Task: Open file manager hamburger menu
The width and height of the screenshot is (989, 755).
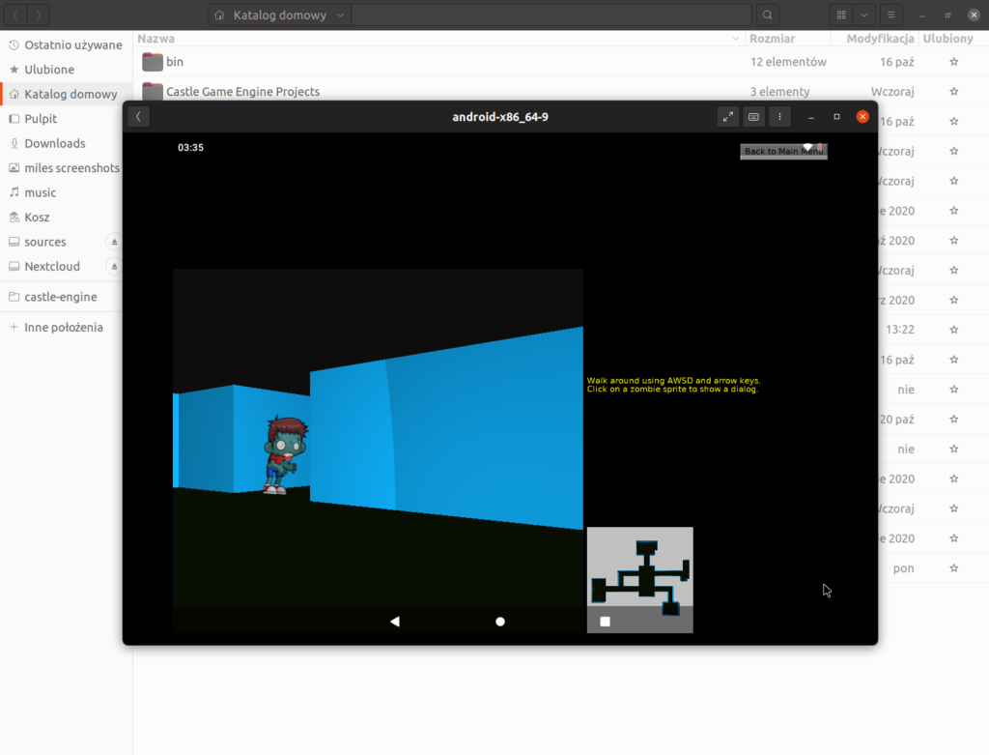Action: point(890,15)
